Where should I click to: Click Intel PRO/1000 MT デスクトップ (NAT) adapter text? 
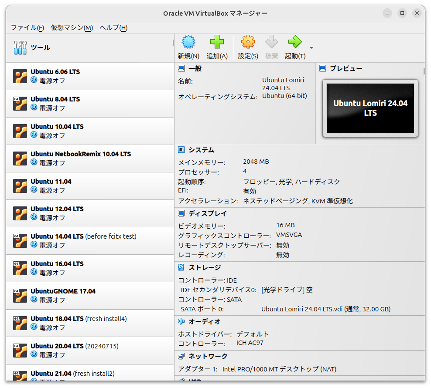point(279,369)
